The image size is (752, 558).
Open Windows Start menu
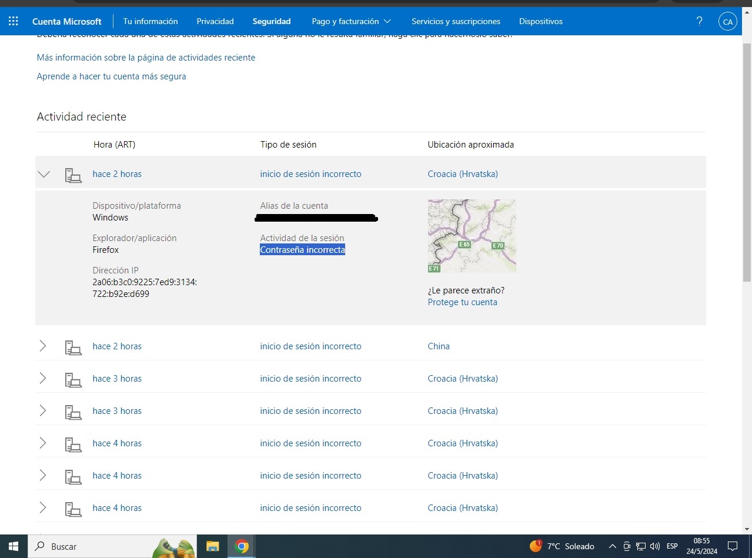pyautogui.click(x=13, y=546)
